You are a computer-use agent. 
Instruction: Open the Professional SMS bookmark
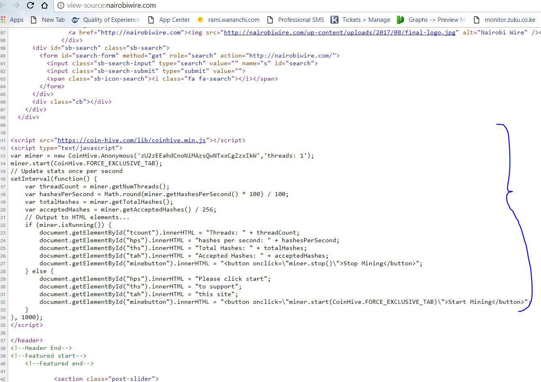point(296,19)
